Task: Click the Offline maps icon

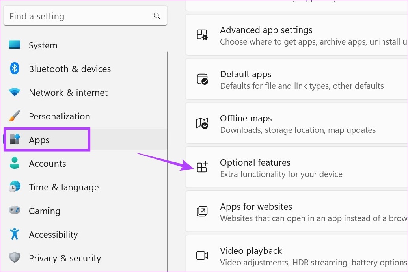Action: pos(202,123)
